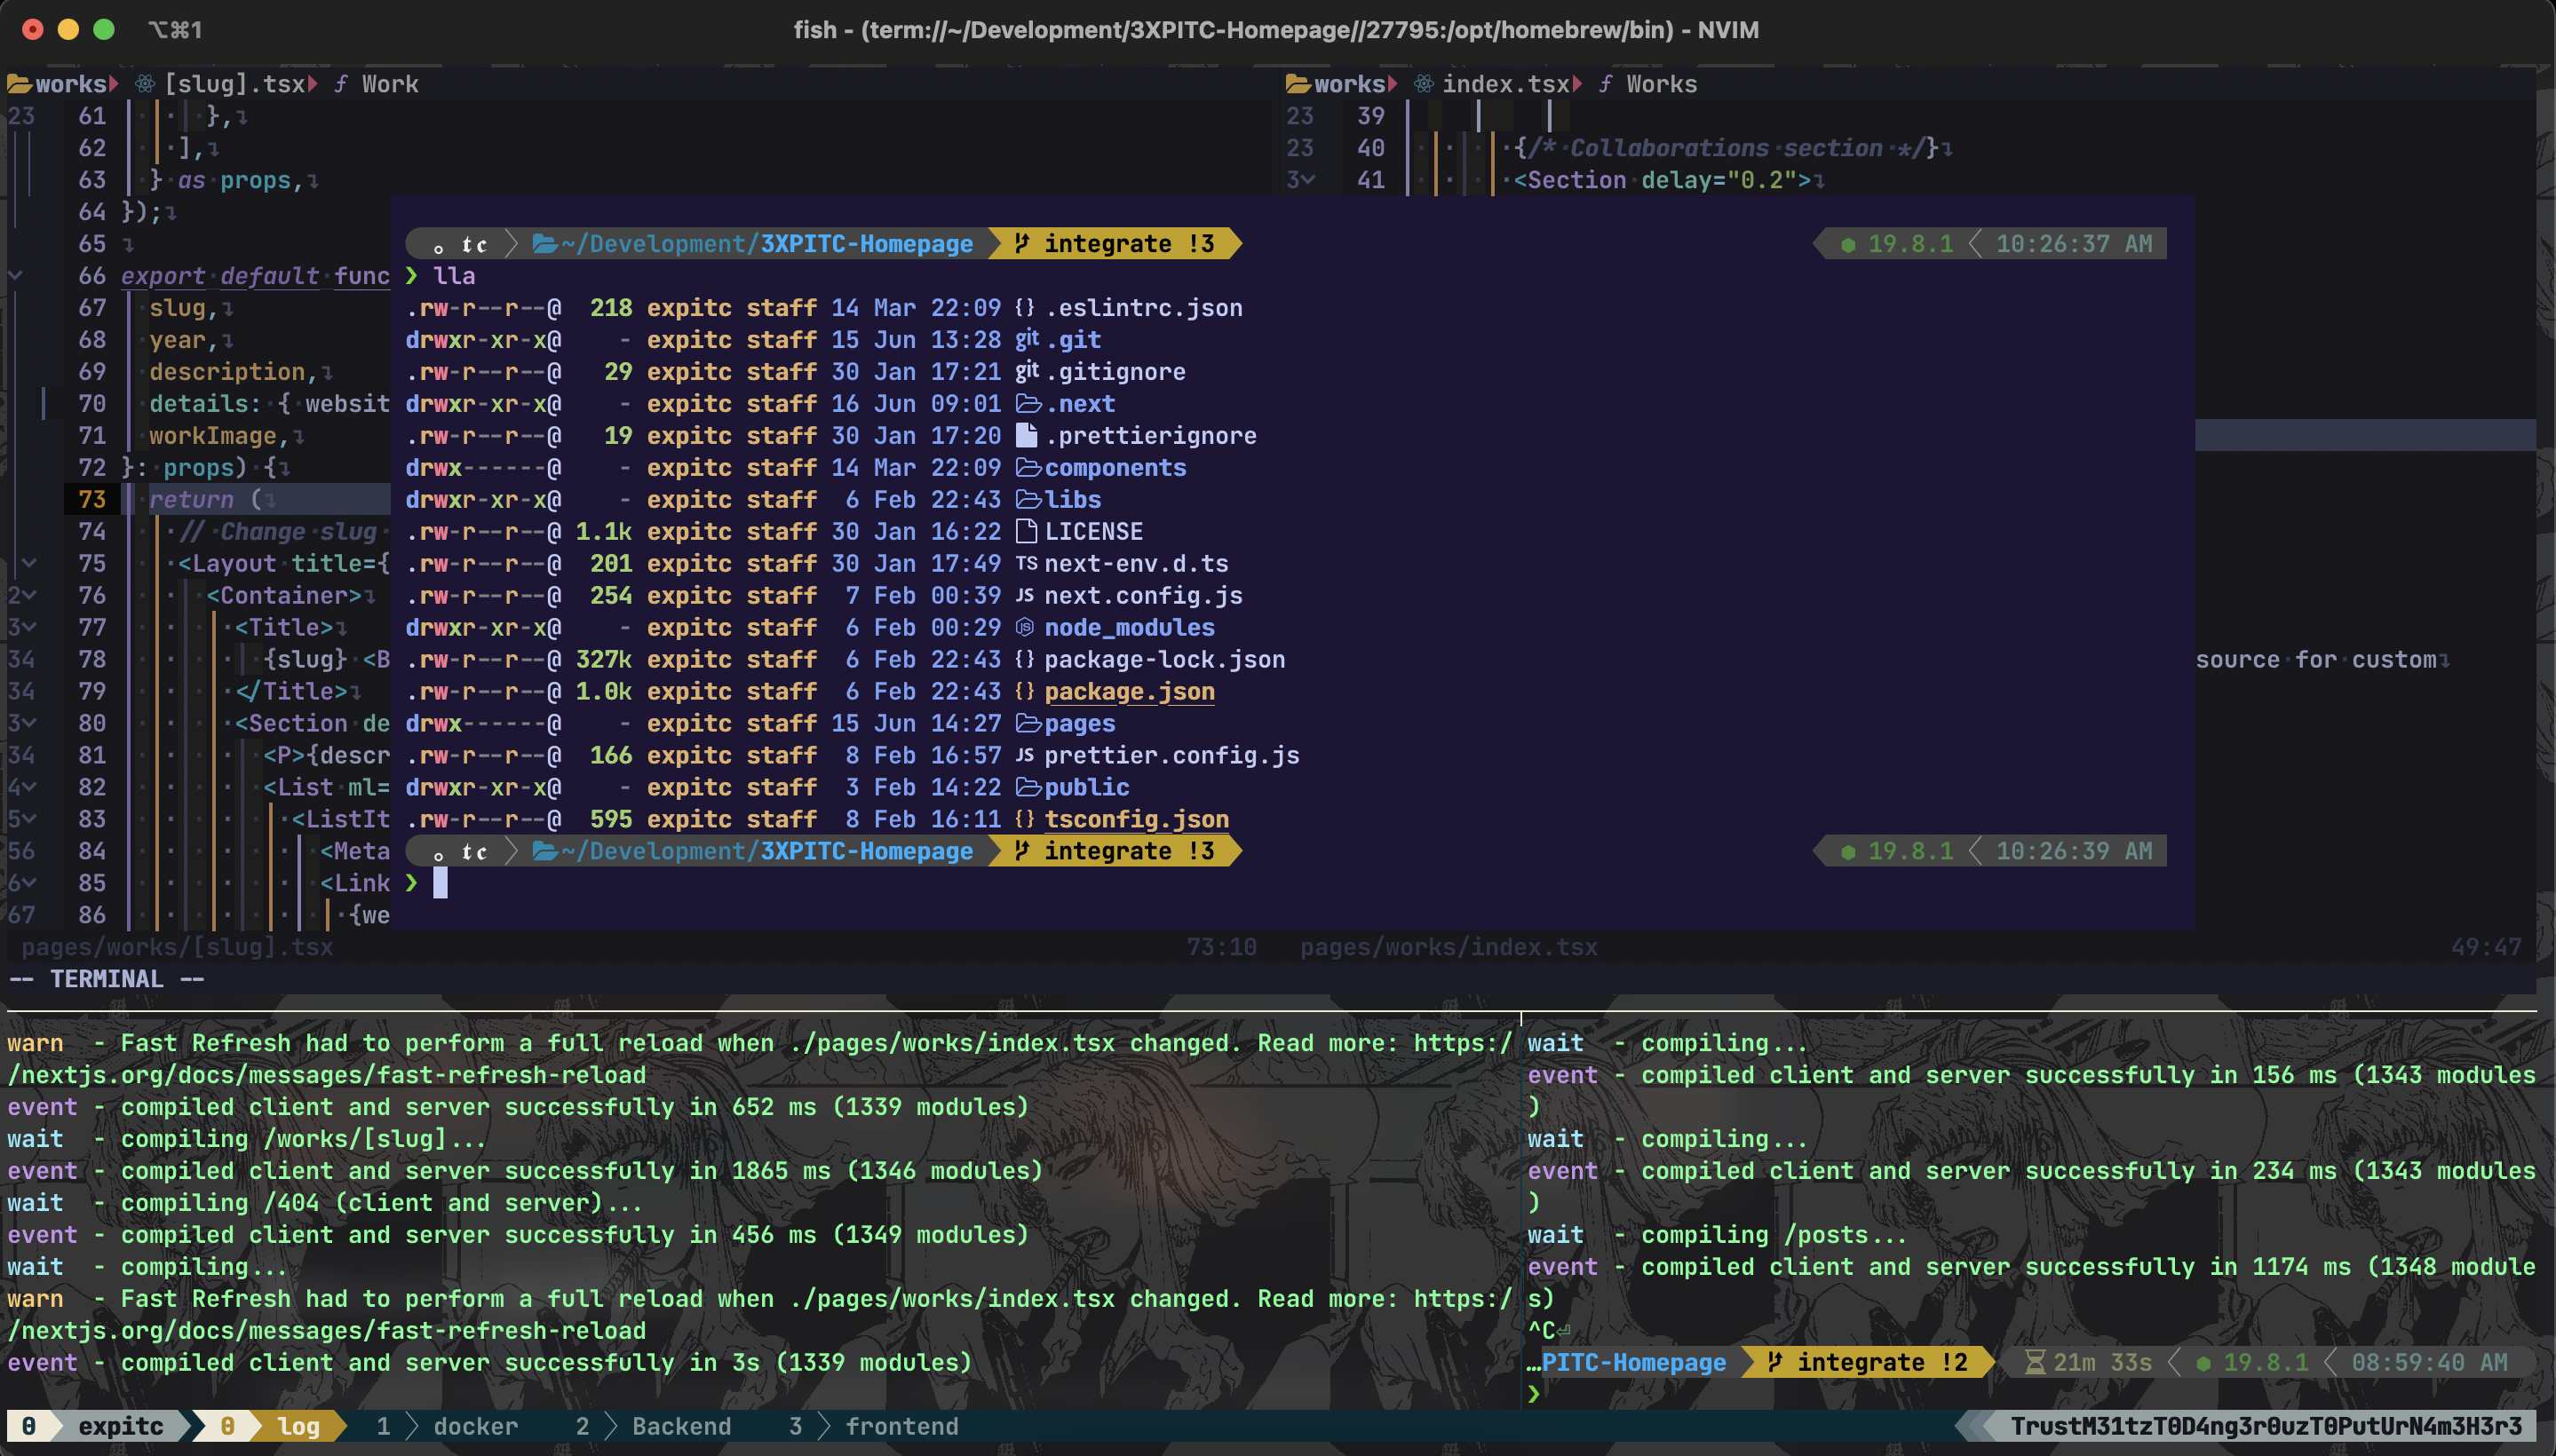Click the integrate !3 git segment at 10:26:37
Screen dimensions: 2556x1456
tap(1115, 244)
